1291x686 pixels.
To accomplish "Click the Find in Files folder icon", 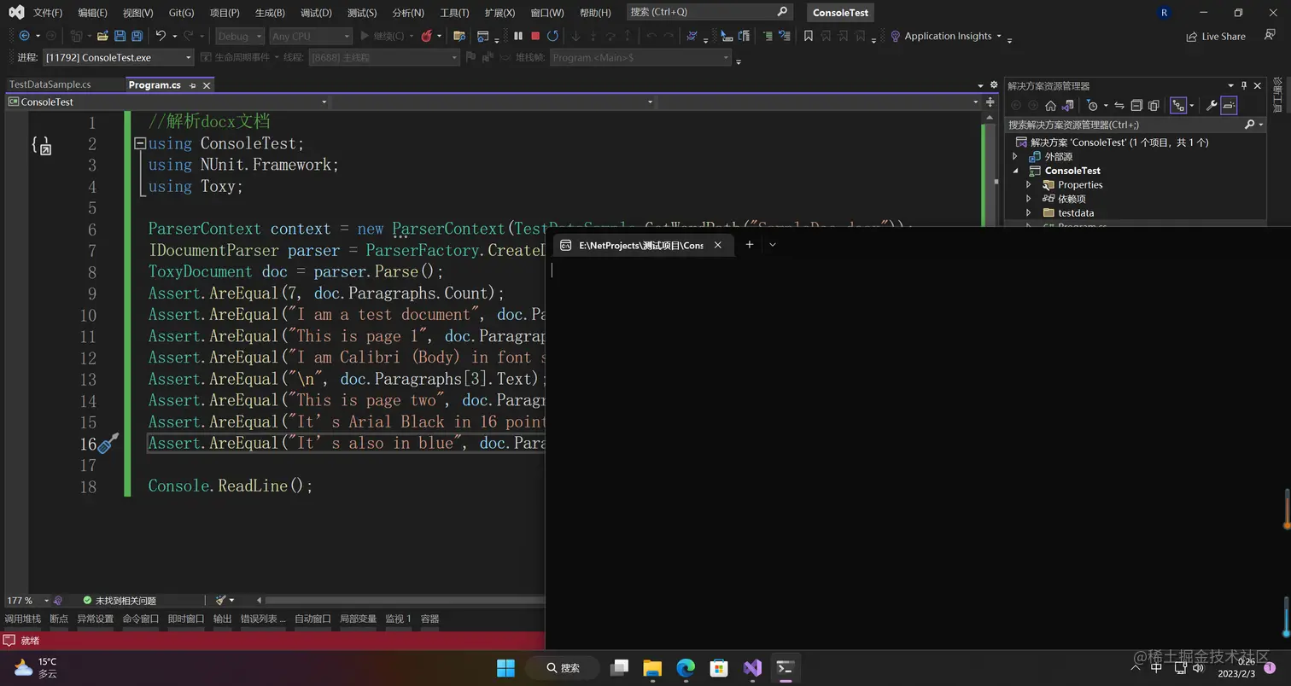I will (x=459, y=36).
